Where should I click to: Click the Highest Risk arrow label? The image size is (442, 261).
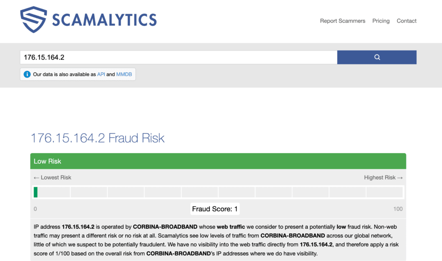[x=383, y=177]
